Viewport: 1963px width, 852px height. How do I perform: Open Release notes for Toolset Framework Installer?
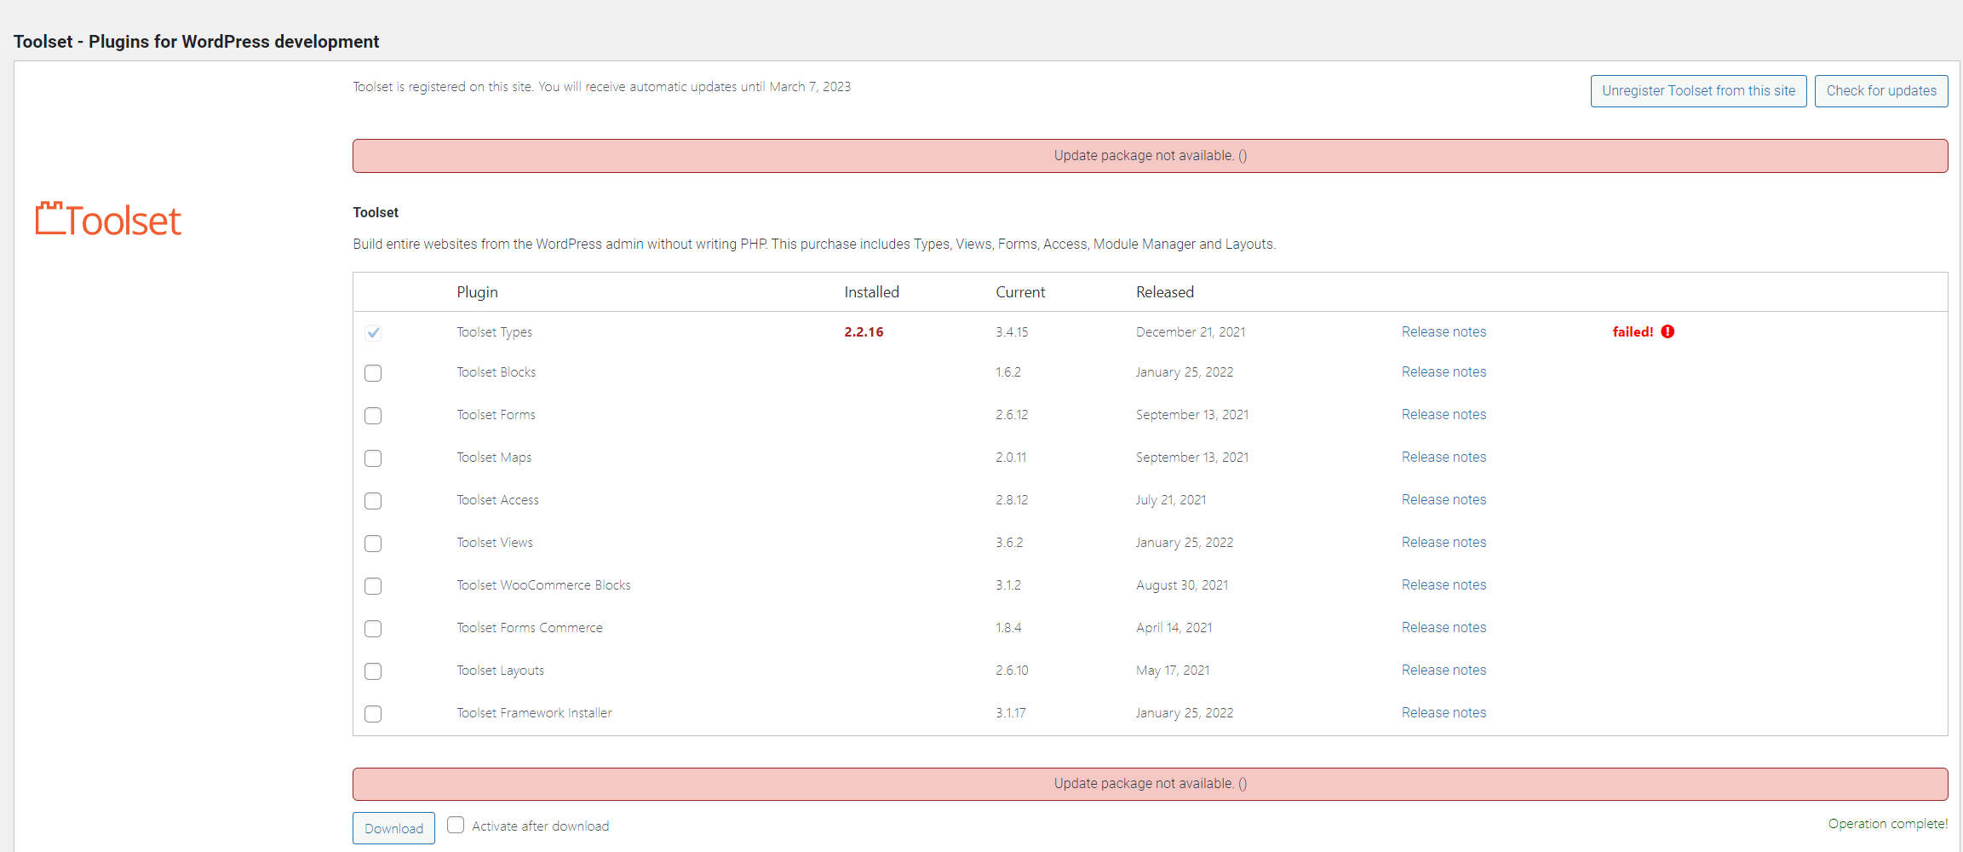pyautogui.click(x=1444, y=713)
